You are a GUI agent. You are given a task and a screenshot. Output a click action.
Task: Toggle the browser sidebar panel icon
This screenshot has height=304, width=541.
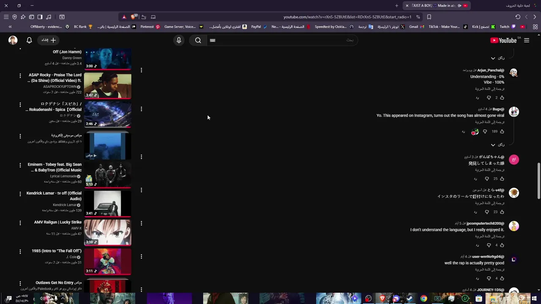pyautogui.click(x=40, y=17)
